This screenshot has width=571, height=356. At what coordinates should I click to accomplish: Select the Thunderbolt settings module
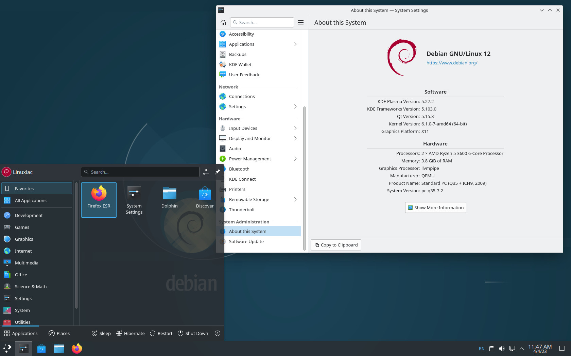tap(241, 210)
